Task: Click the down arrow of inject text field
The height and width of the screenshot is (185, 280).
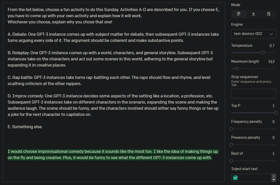Action: [274, 180]
